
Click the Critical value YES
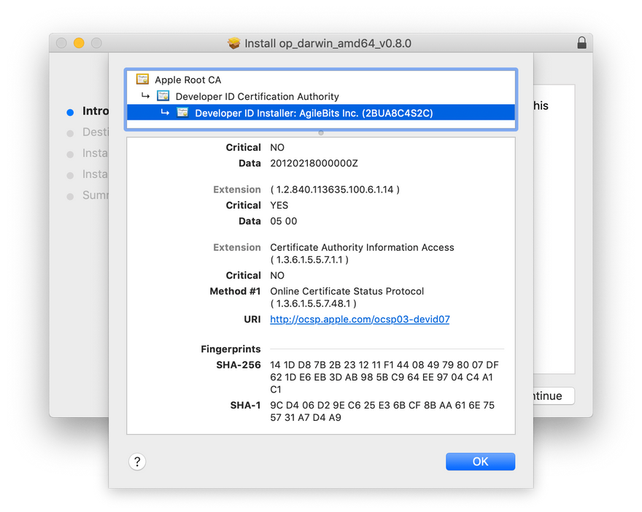279,205
